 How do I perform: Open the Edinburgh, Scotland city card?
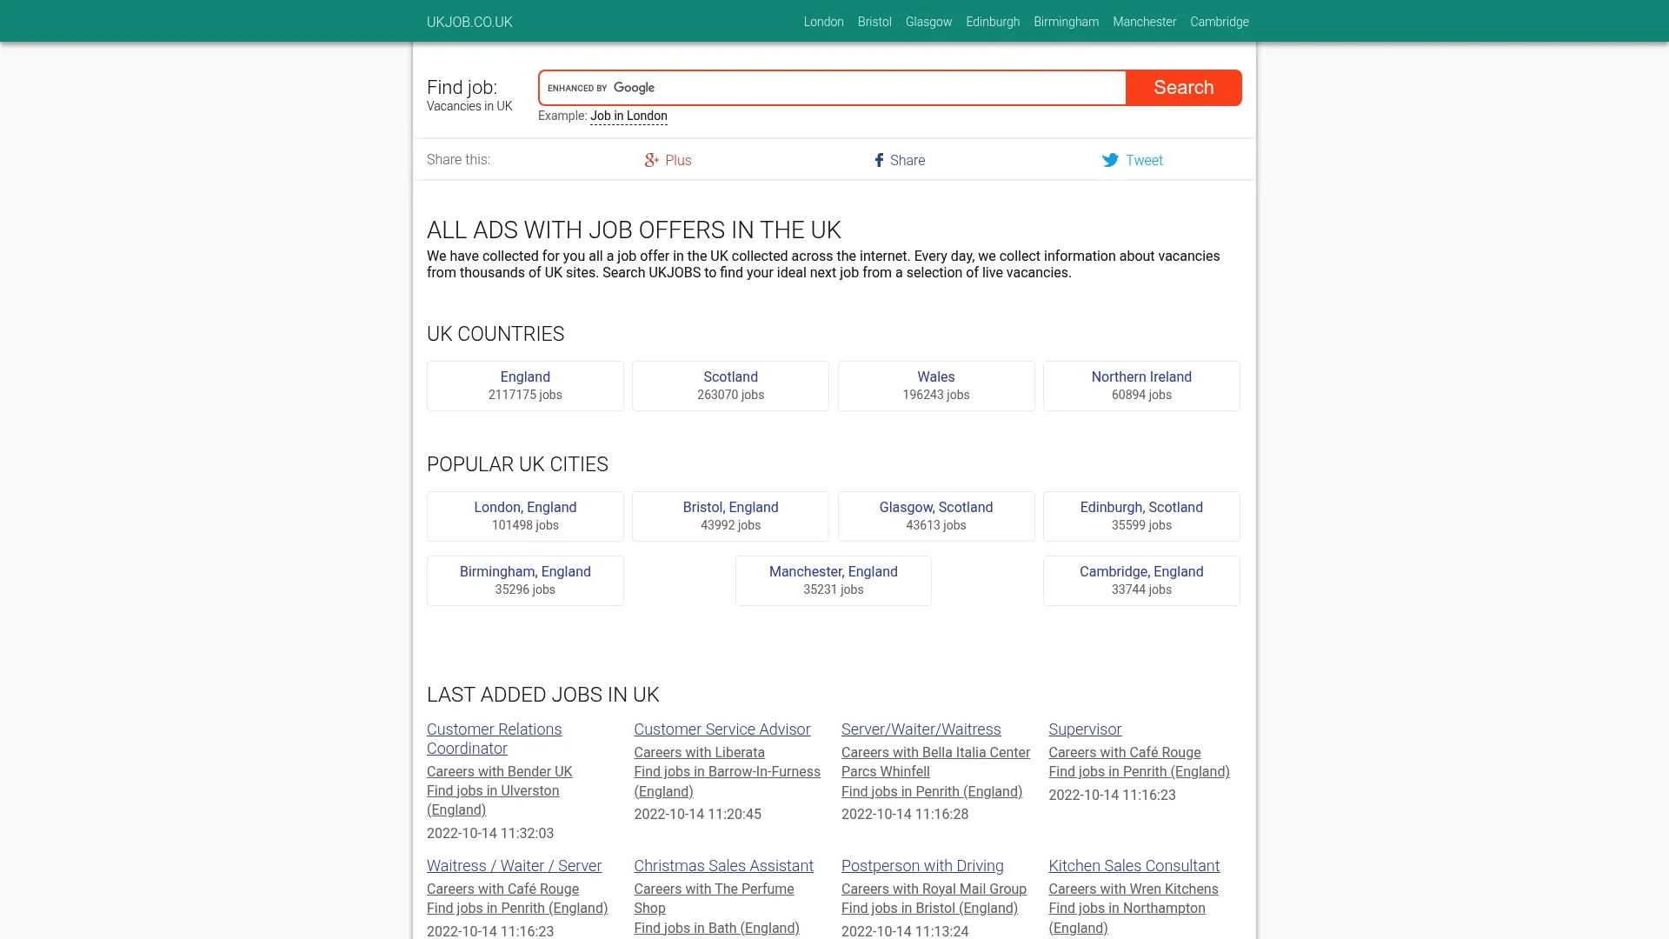(x=1141, y=516)
